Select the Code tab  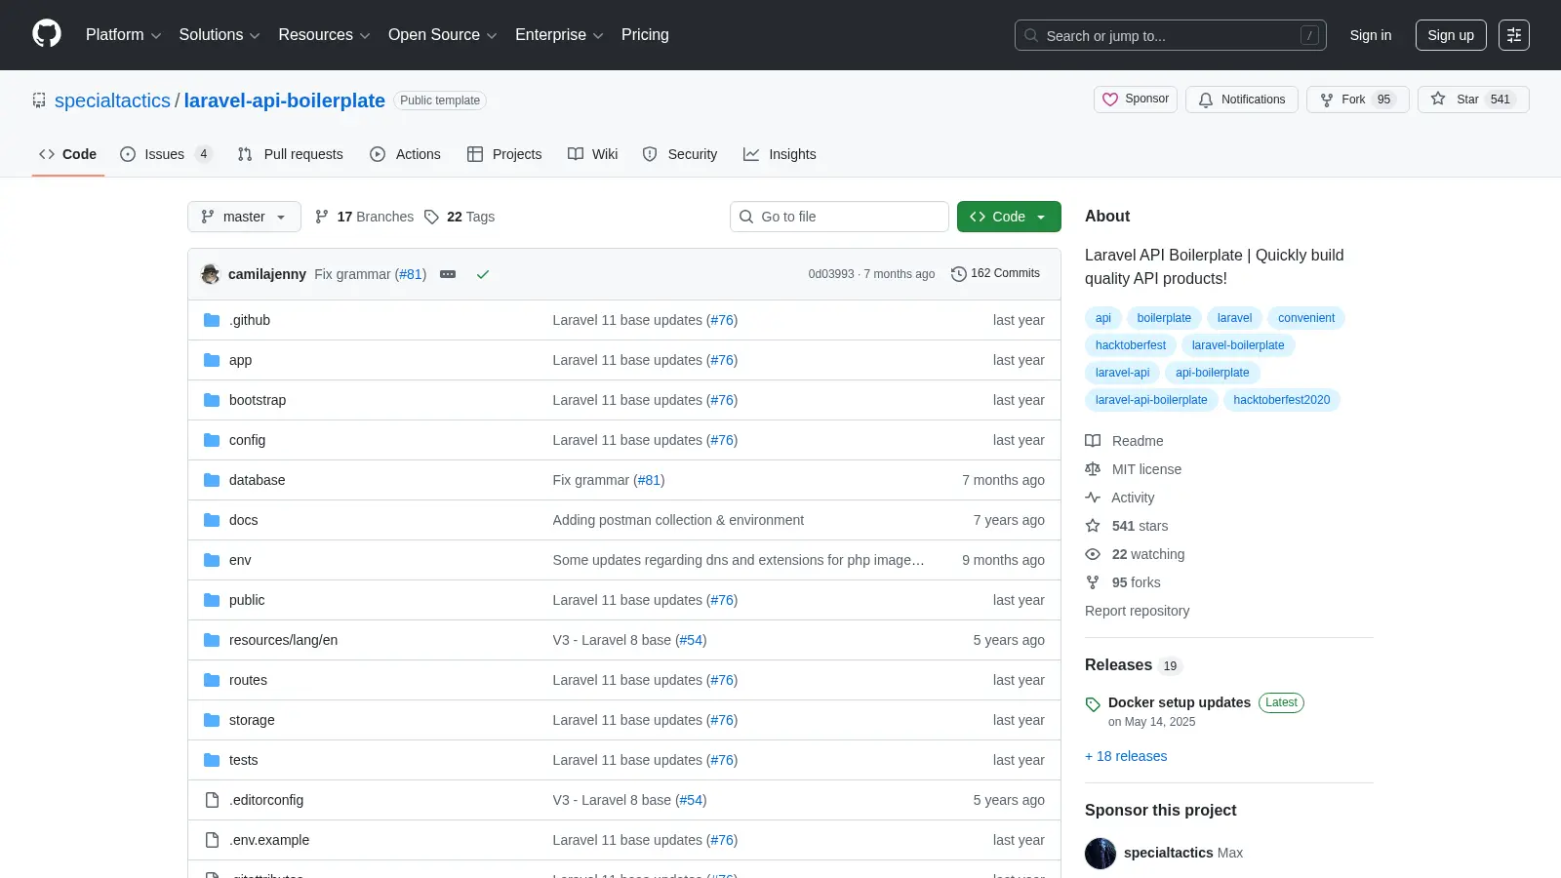pos(67,154)
